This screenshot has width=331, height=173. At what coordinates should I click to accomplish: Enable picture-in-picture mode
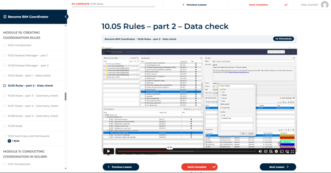(x=287, y=152)
